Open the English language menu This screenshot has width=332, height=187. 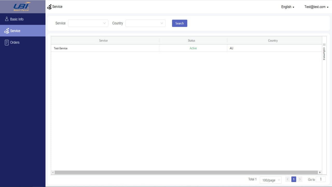(x=288, y=7)
